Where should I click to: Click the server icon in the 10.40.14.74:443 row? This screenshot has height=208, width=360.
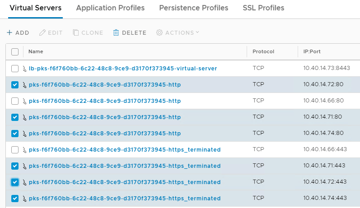click(x=25, y=199)
